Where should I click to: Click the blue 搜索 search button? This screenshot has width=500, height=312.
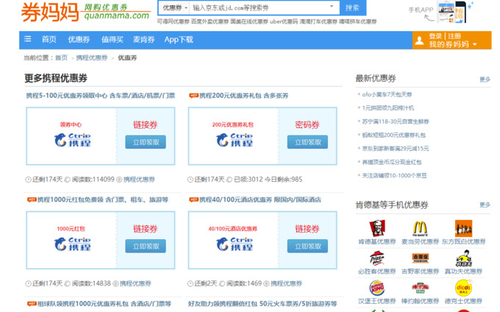tap(352, 7)
